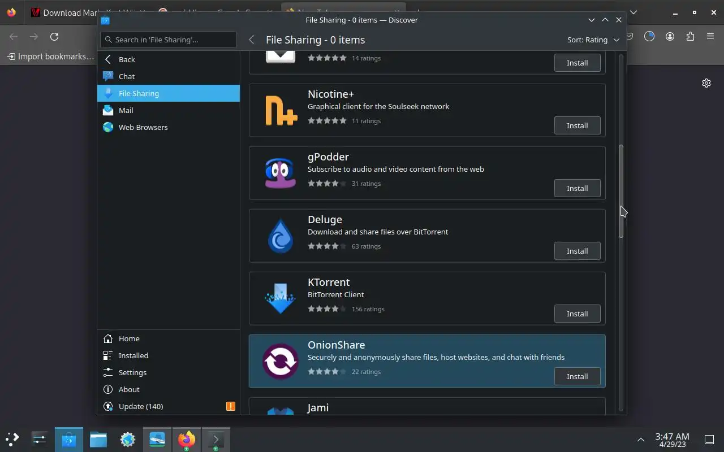The width and height of the screenshot is (724, 452).
Task: Click the Discover store icon in taskbar
Action: pyautogui.click(x=69, y=439)
